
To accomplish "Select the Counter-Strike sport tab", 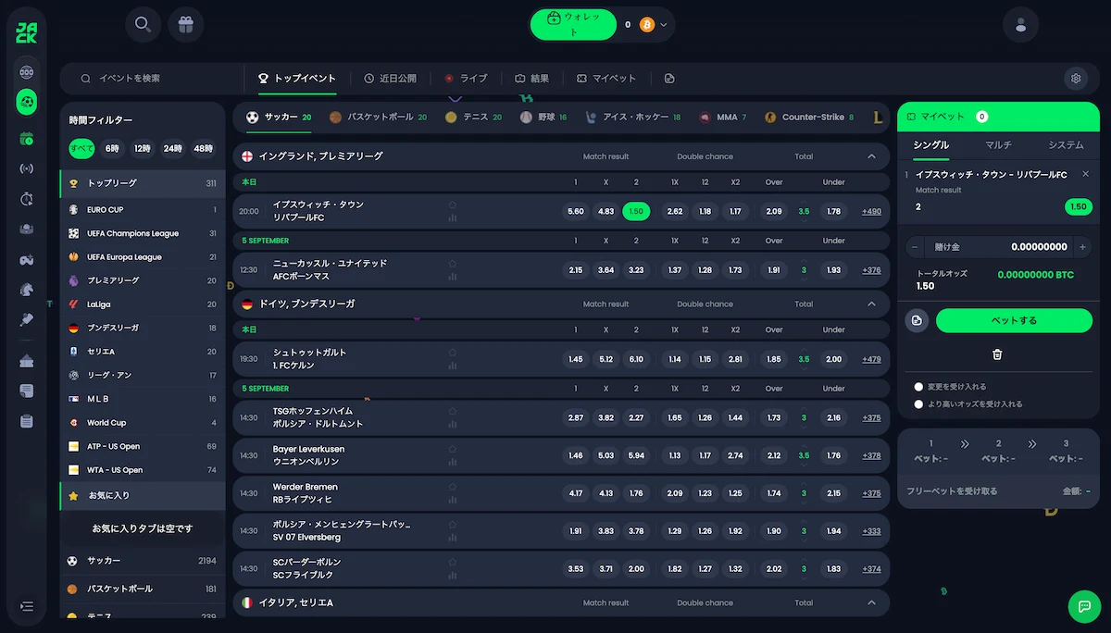I will coord(809,118).
